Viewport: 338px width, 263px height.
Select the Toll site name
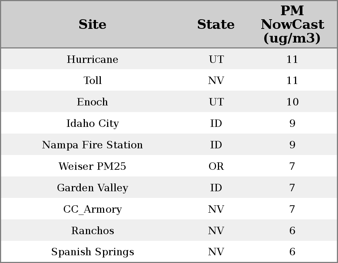92,81
